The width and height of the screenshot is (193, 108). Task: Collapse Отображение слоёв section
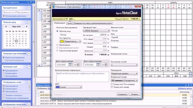click(x=29, y=82)
